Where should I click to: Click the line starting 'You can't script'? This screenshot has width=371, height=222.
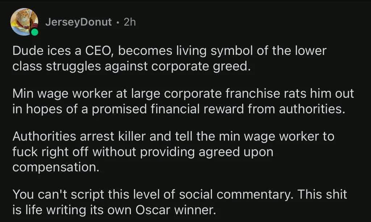[180, 195]
